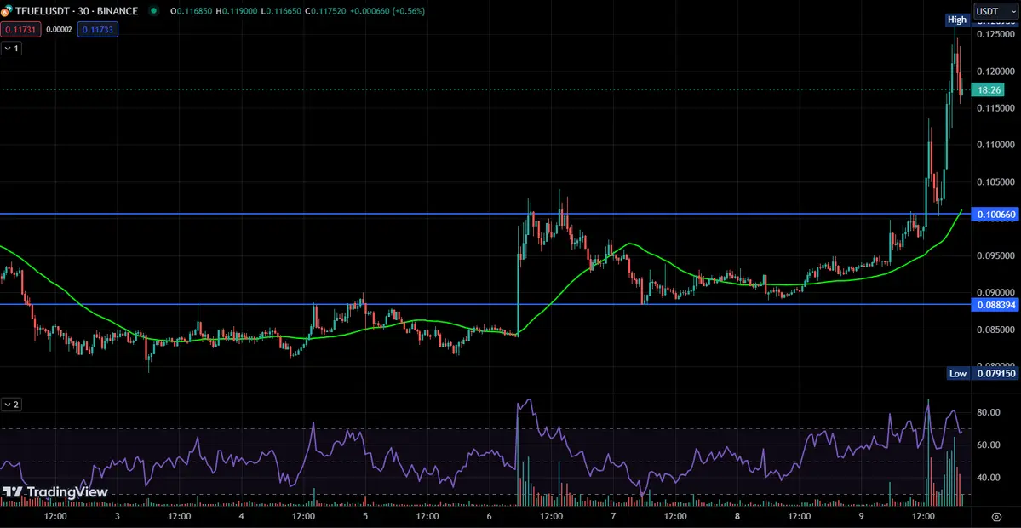The width and height of the screenshot is (1021, 528).
Task: Click the 0.079150 low price label
Action: point(994,374)
